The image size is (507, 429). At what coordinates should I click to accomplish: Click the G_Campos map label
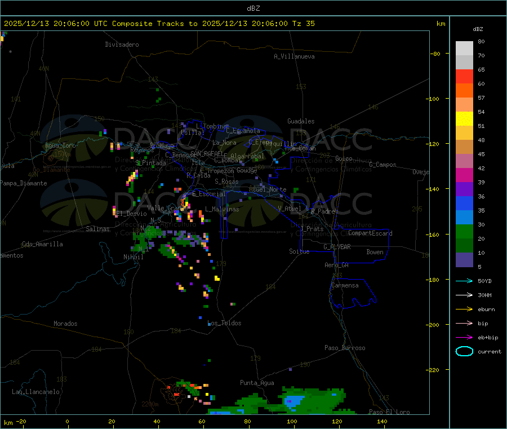coord(383,165)
